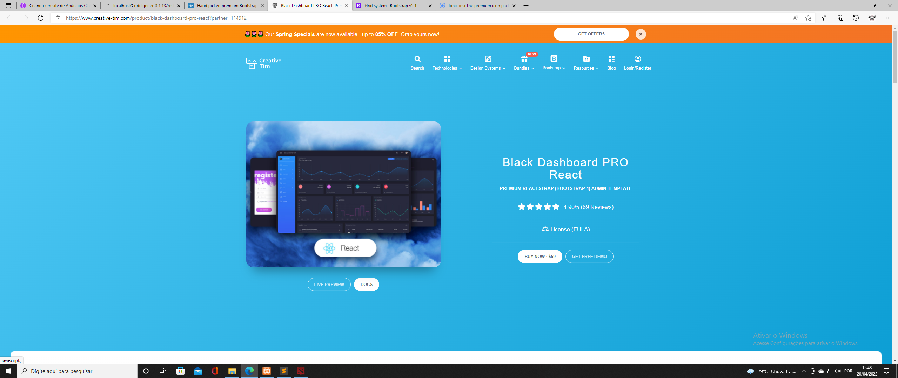The image size is (898, 378).
Task: Open File Explorer from the taskbar
Action: 232,371
